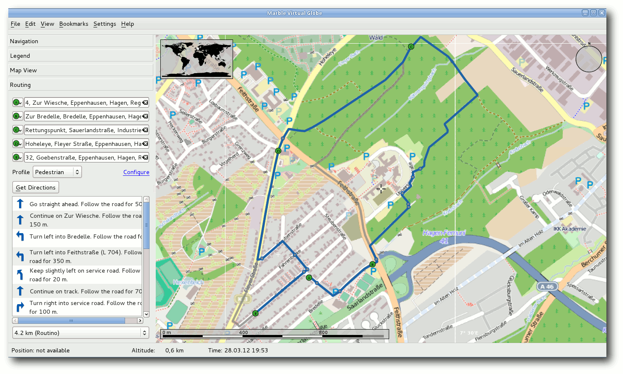This screenshot has height=374, width=623.
Task: Click the directions list scroll-down arrow
Action: coord(146,315)
